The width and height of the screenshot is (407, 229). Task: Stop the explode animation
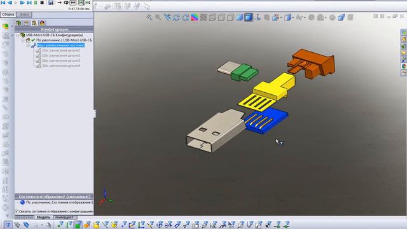point(42,3)
